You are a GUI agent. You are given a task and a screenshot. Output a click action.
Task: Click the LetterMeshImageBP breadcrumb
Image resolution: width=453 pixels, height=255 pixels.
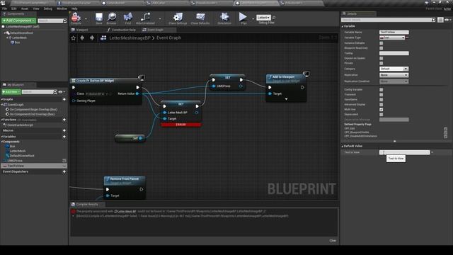(x=130, y=38)
